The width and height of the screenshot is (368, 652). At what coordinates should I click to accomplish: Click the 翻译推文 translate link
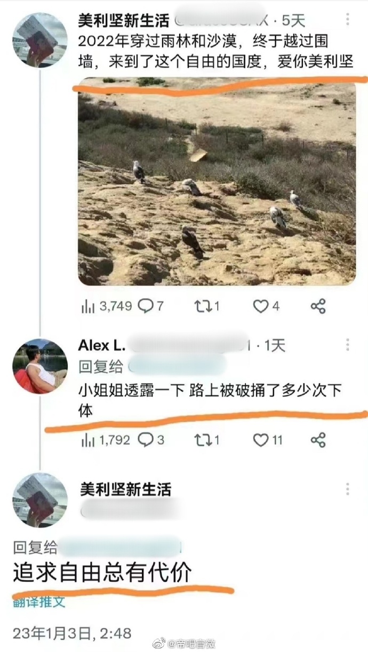point(39,602)
